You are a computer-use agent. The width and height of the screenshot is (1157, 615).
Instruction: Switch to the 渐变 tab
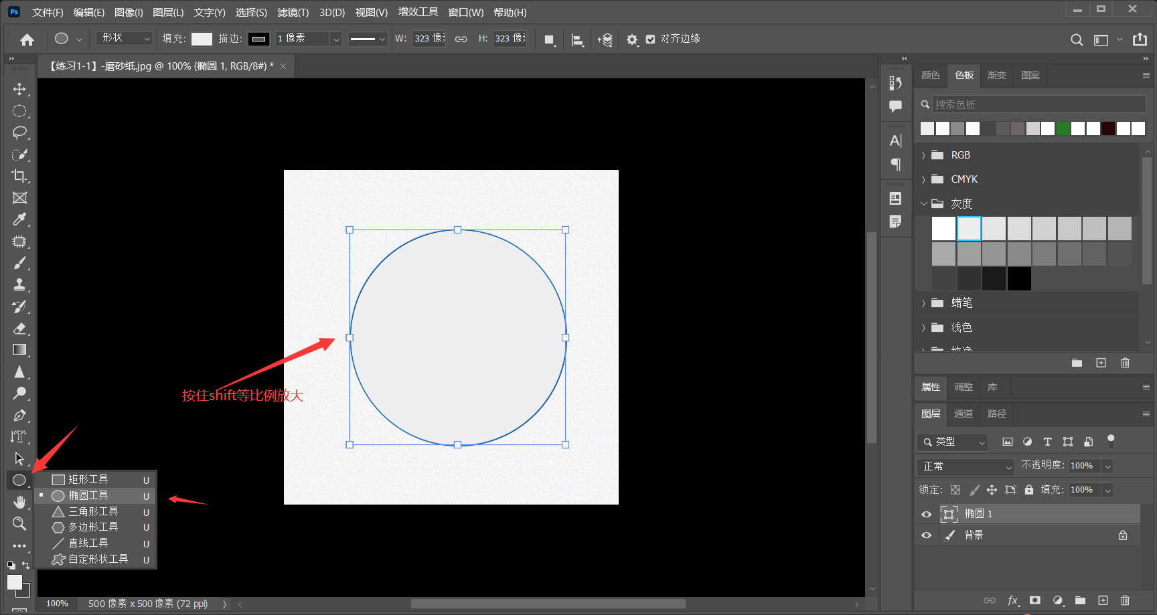(x=997, y=75)
